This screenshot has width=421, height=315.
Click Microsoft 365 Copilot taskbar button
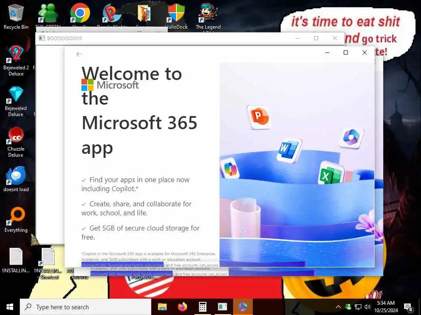click(x=243, y=307)
